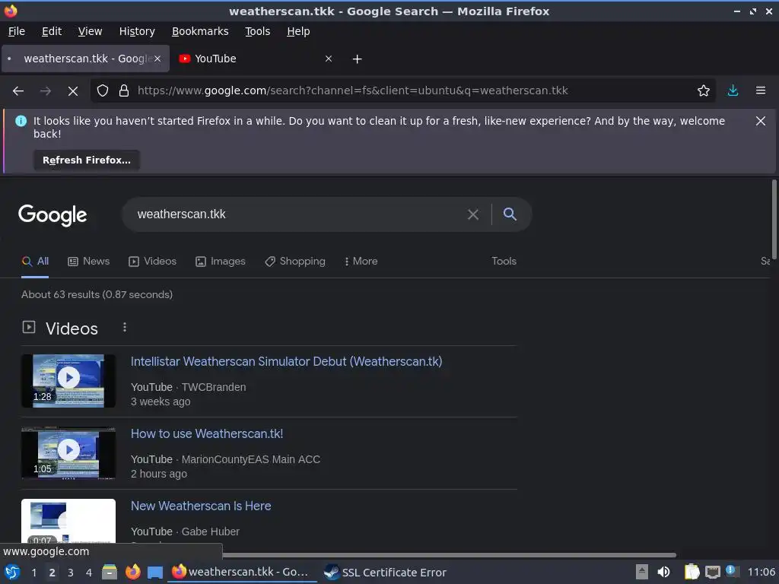Open clipboard manager tray icon
The image size is (779, 584).
click(692, 572)
